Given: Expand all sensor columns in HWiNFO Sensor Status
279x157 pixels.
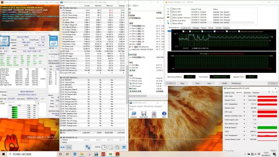Looking at the screenshot, I should pyautogui.click(x=63, y=147).
